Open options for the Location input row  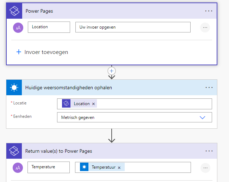(205, 28)
